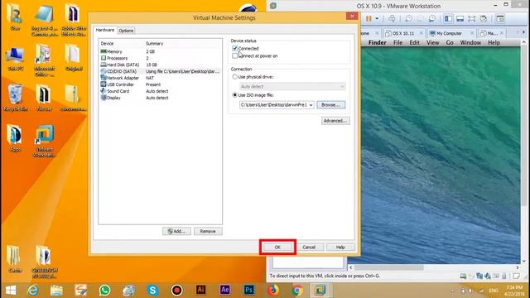Click OK in Virtual Machine Settings
The image size is (530, 298).
(277, 247)
